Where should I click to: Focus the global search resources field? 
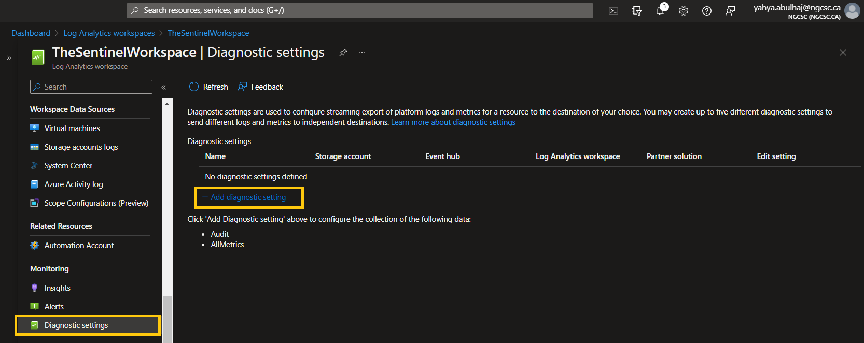click(360, 10)
